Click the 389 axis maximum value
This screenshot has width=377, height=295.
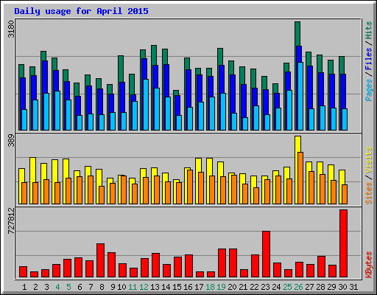coord(11,140)
